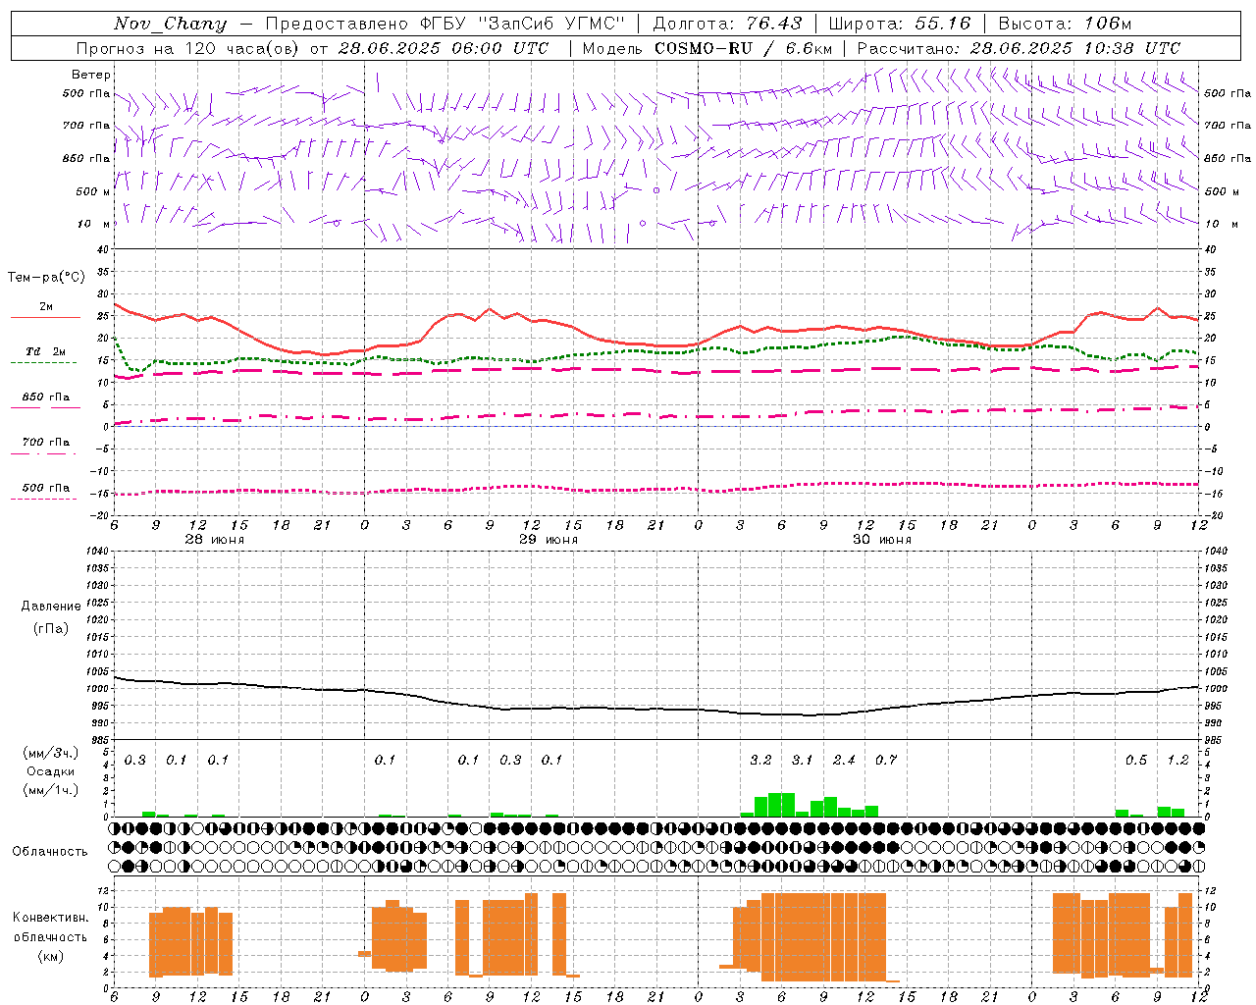Viewport: 1256px width, 1005px height.
Task: Click the 0.7 precipitation amount value
Action: [x=886, y=761]
